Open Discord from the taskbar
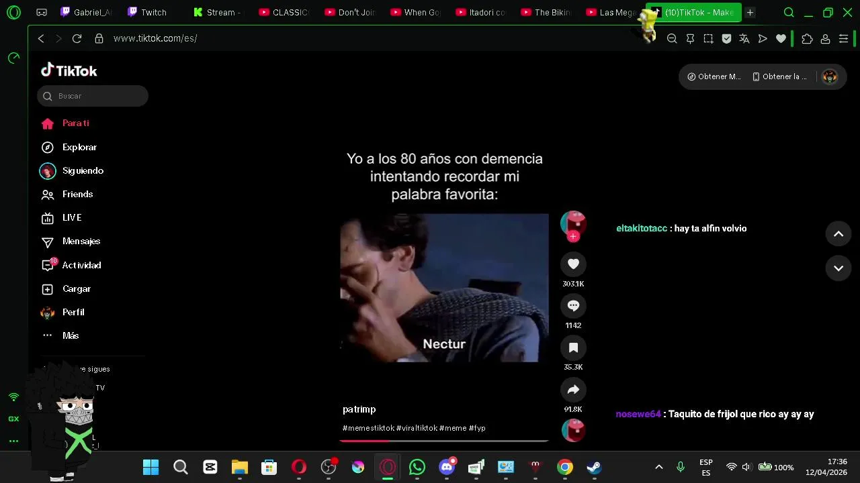This screenshot has height=483, width=860. [447, 467]
